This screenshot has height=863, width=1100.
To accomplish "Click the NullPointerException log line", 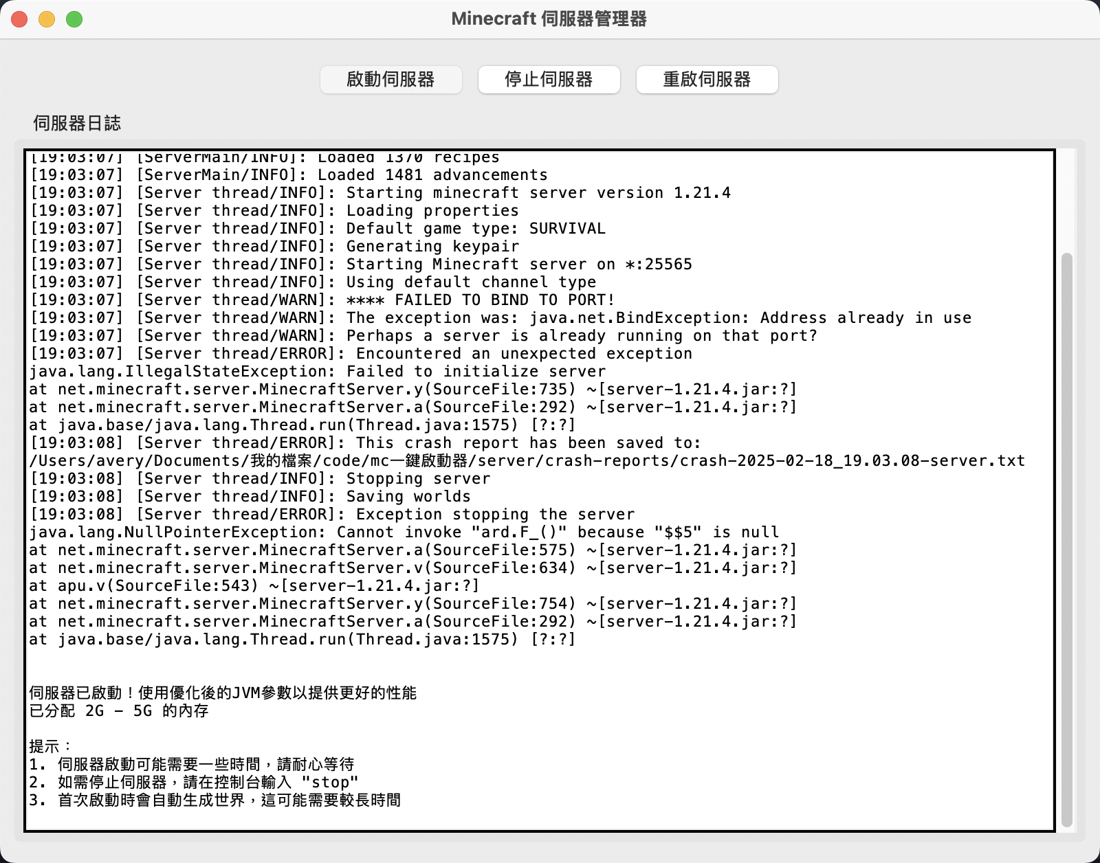I will 404,533.
